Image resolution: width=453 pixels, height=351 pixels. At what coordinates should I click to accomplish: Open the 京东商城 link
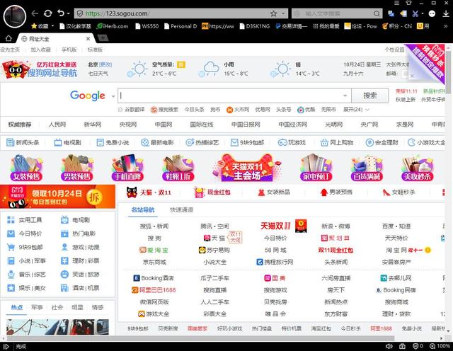coord(154,262)
